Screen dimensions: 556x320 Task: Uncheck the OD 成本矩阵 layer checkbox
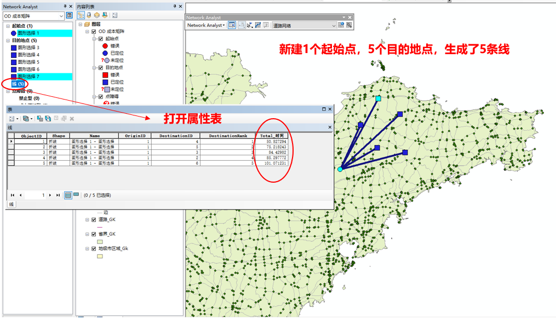click(x=94, y=32)
